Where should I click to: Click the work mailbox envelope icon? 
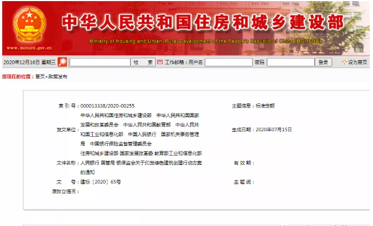[x=161, y=62]
